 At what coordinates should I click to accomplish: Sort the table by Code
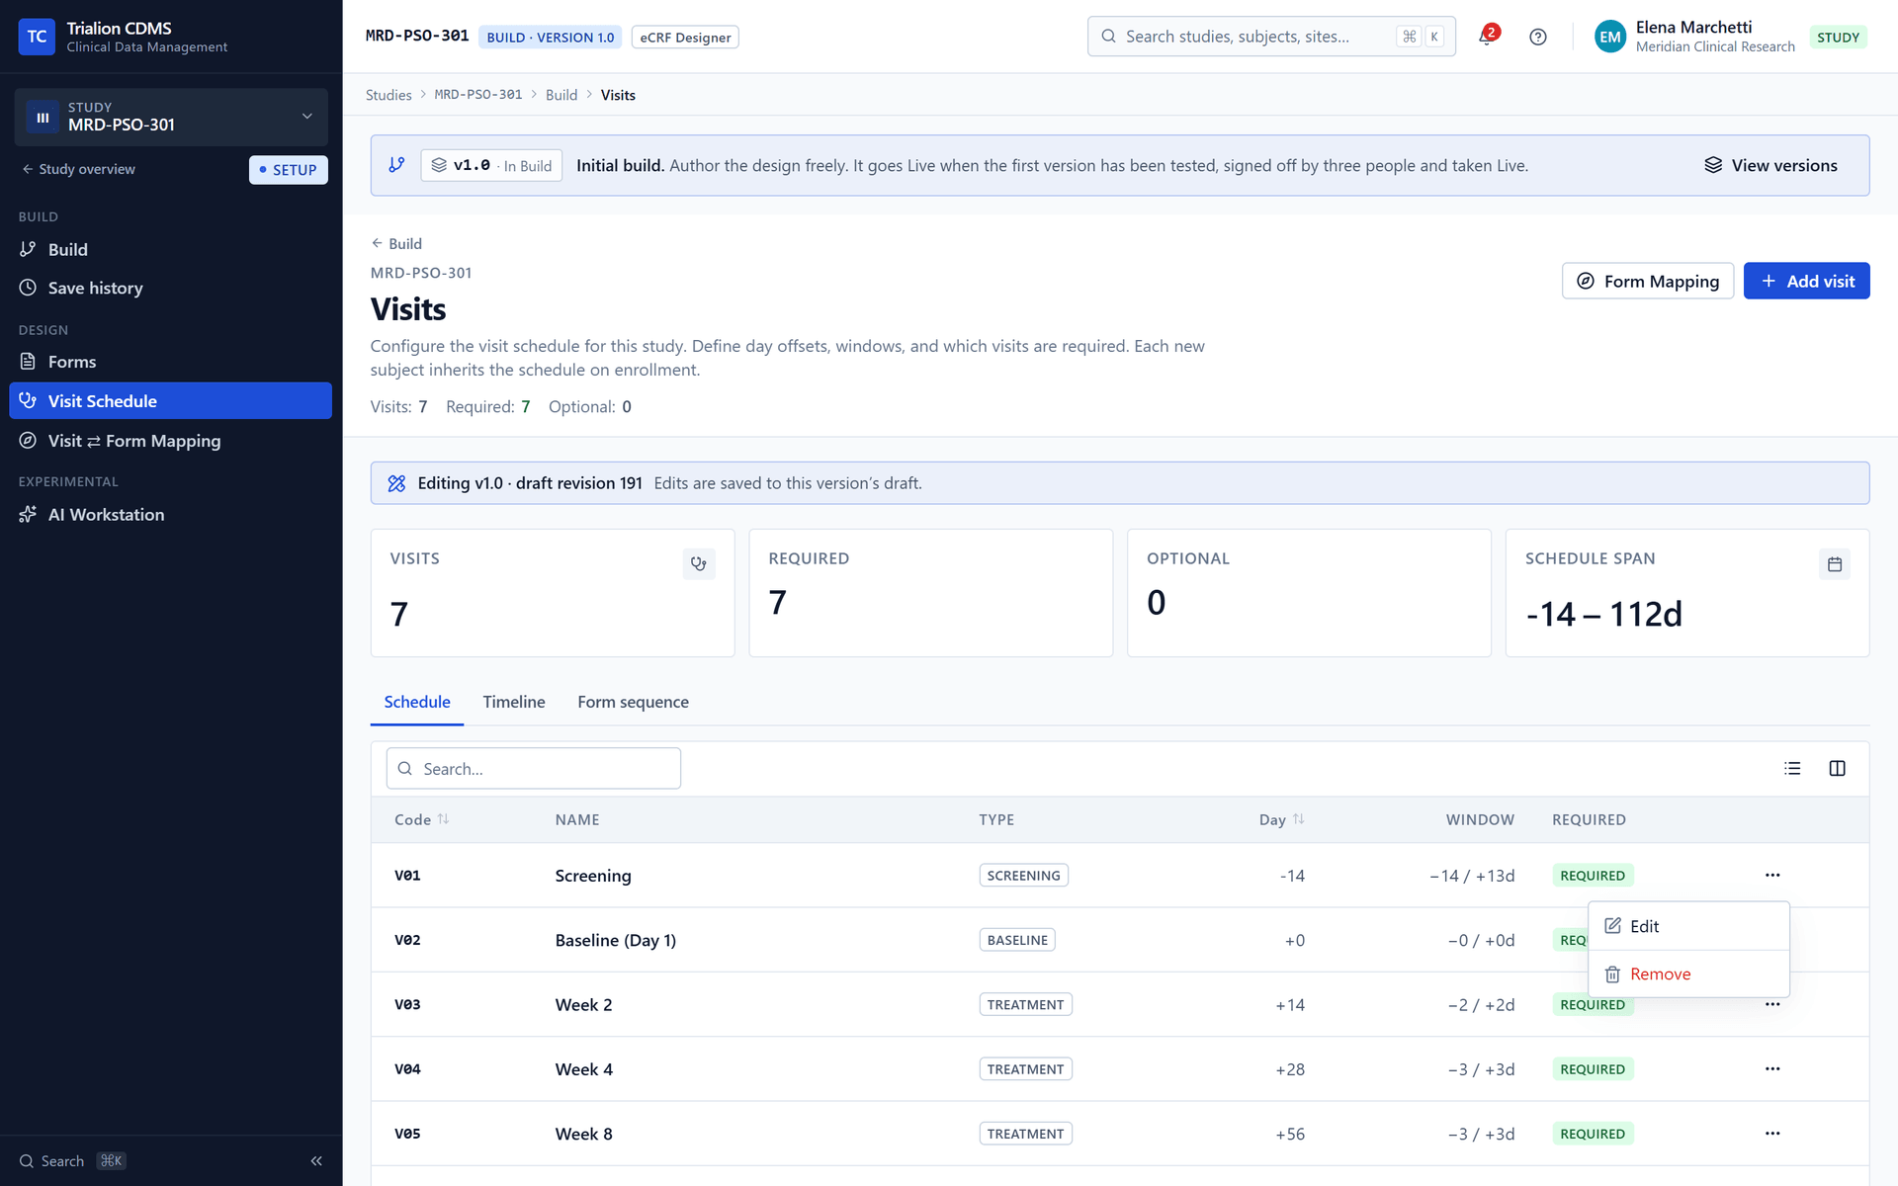click(x=422, y=819)
